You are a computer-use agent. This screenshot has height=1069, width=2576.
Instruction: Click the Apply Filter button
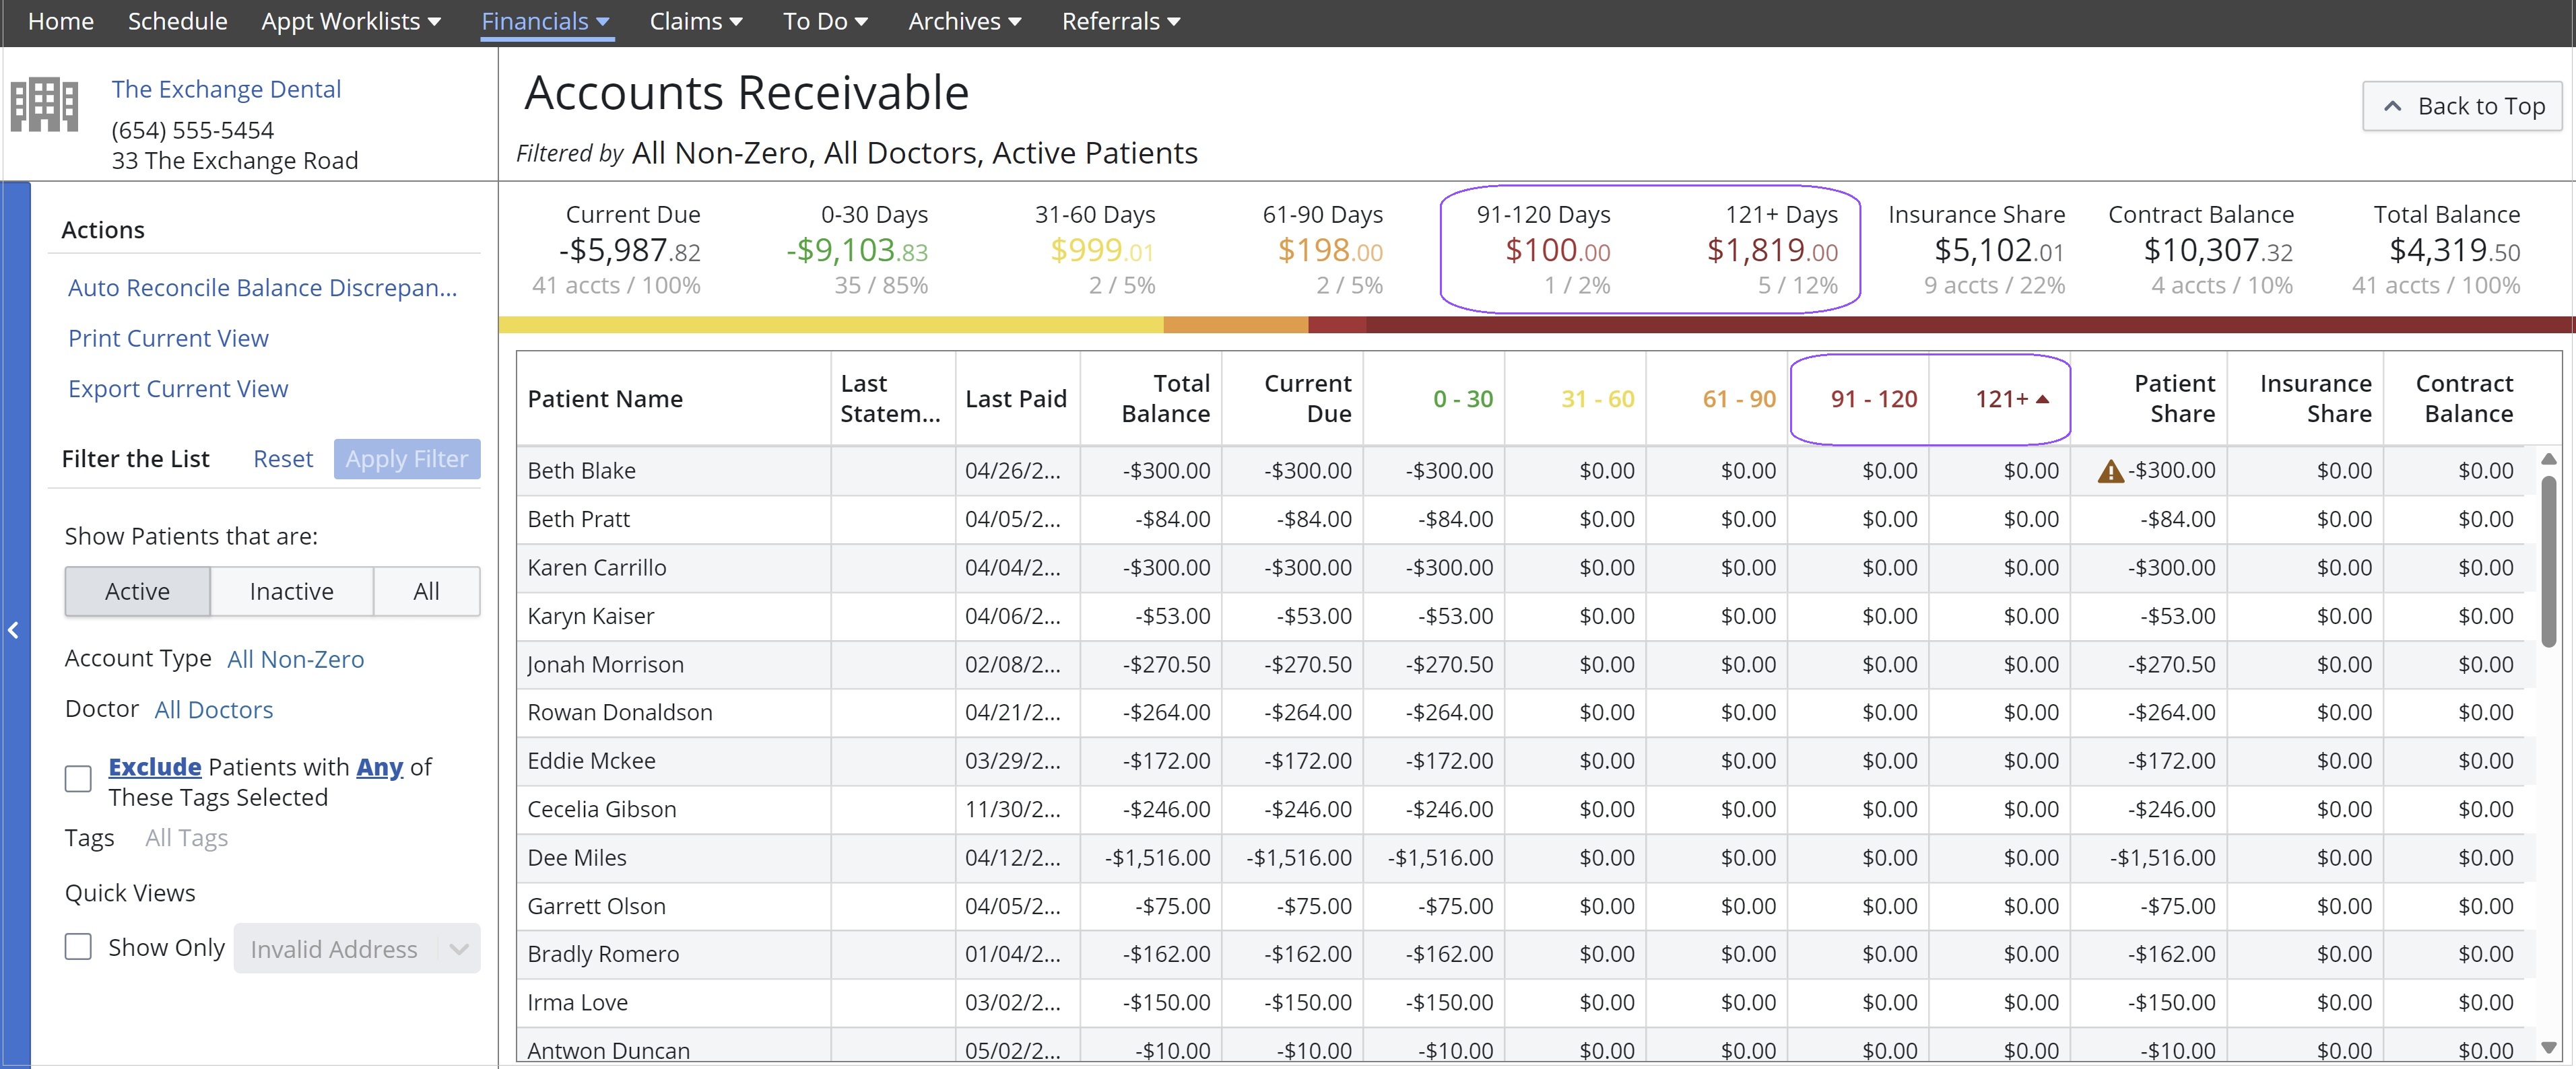(407, 459)
